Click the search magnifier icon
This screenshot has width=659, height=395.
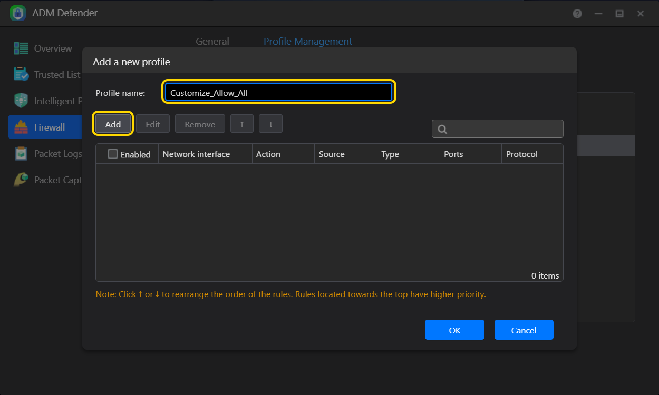(442, 129)
